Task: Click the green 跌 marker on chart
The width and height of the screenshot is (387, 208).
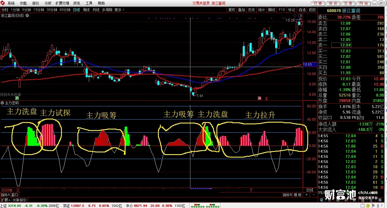Action: coord(17,98)
